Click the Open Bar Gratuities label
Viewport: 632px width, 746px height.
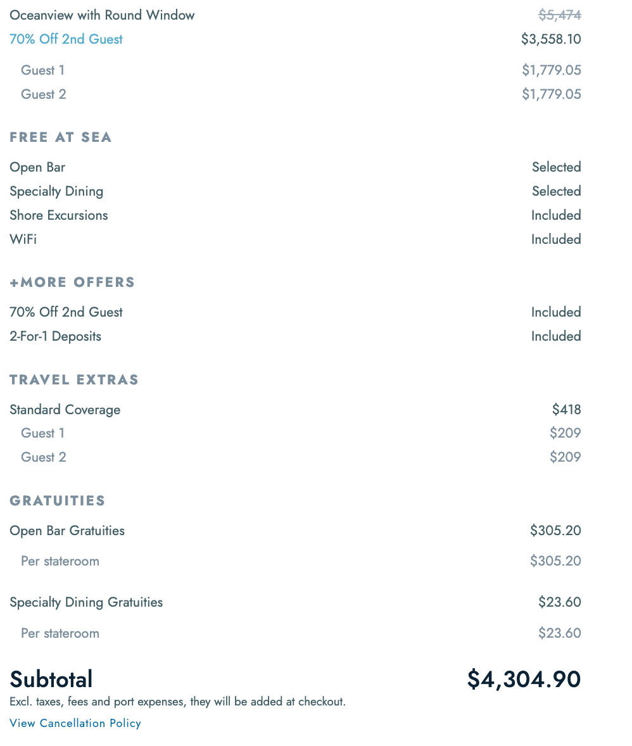(67, 531)
